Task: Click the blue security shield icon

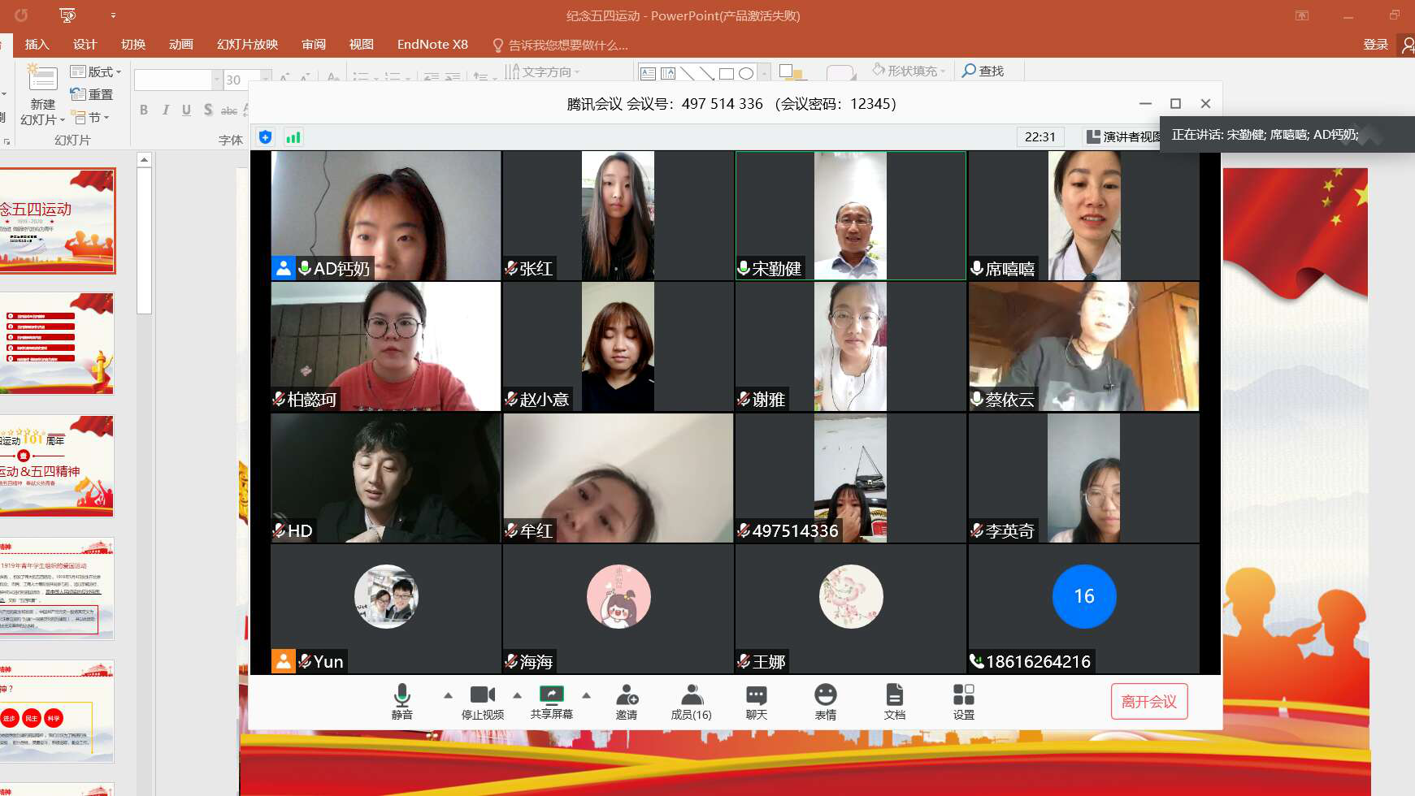Action: coord(265,137)
